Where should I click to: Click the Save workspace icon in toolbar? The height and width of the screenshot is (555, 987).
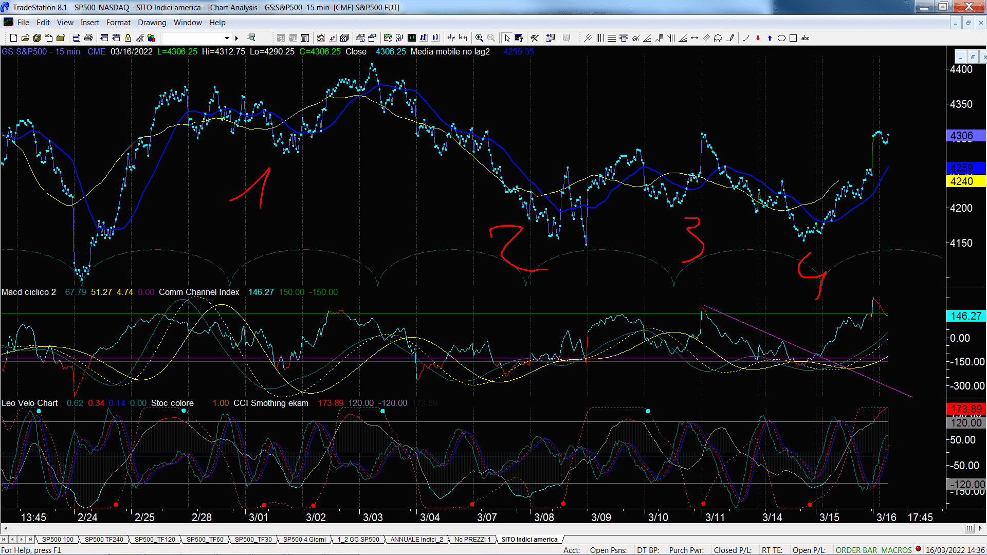(37, 38)
